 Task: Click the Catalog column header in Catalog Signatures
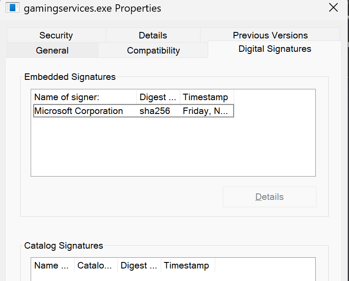click(96, 265)
